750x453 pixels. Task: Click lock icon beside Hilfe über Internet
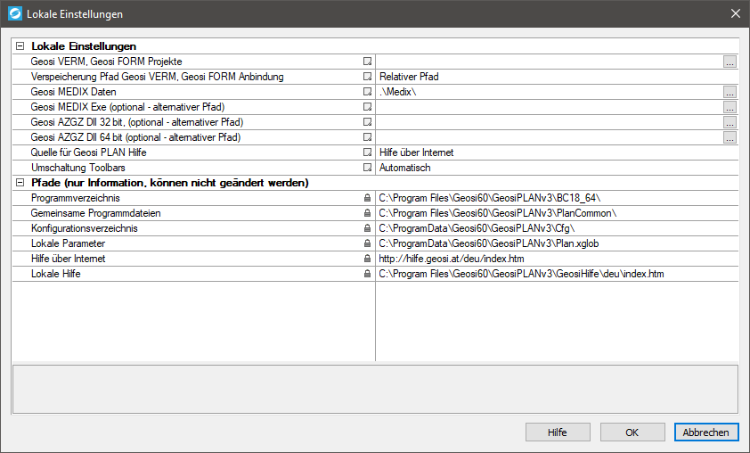coord(367,259)
